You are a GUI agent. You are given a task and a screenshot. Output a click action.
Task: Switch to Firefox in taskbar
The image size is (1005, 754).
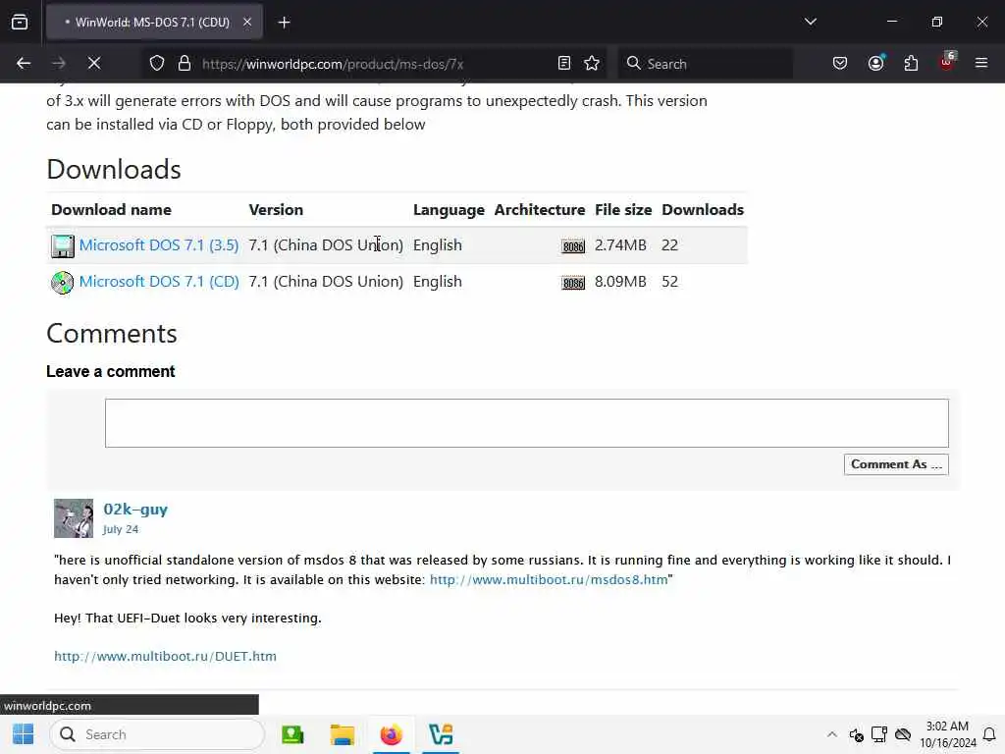point(391,734)
